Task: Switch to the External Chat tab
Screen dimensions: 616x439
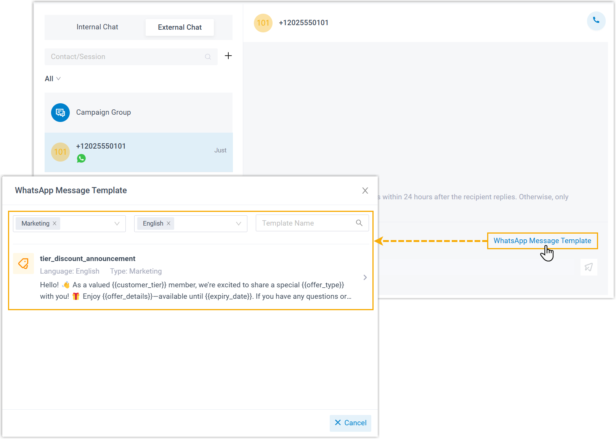Action: [x=180, y=27]
